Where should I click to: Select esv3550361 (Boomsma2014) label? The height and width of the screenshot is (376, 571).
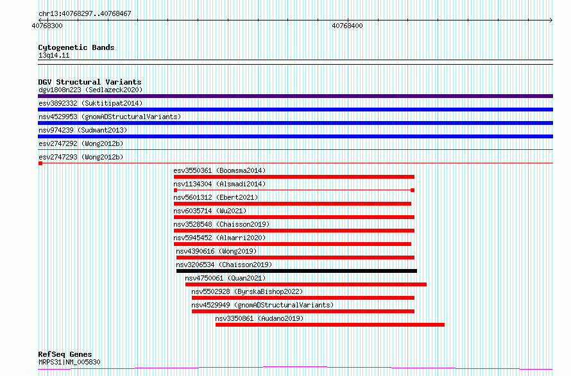tap(219, 170)
